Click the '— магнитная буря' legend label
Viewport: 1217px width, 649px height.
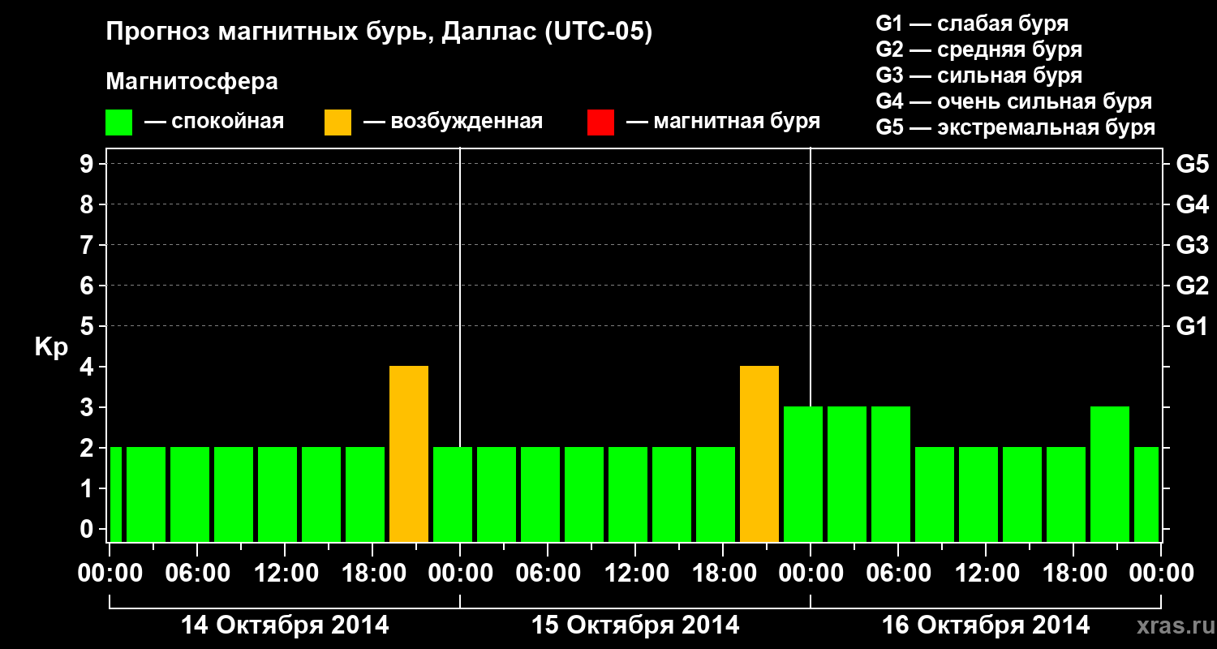723,122
